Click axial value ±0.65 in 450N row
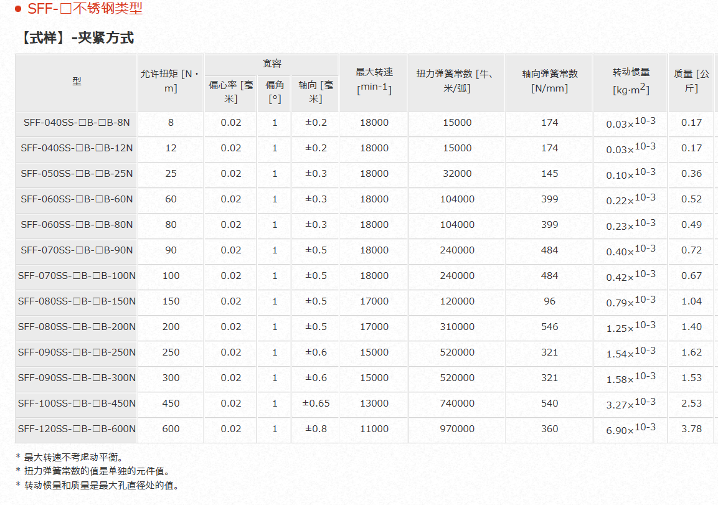This screenshot has width=718, height=505. (x=316, y=404)
